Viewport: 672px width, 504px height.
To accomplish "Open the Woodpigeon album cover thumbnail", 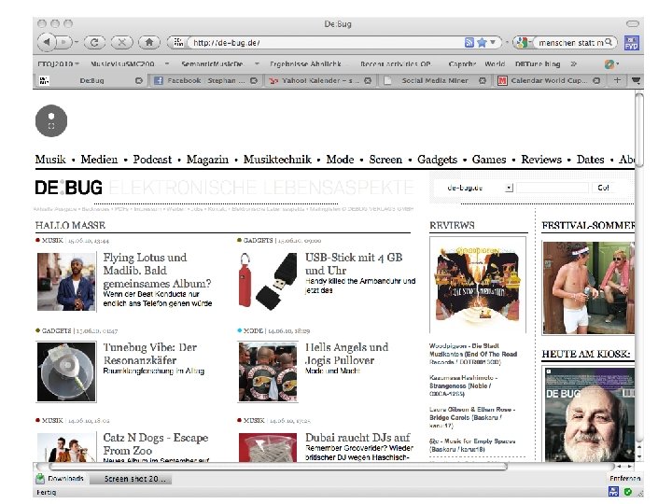I will click(x=478, y=285).
